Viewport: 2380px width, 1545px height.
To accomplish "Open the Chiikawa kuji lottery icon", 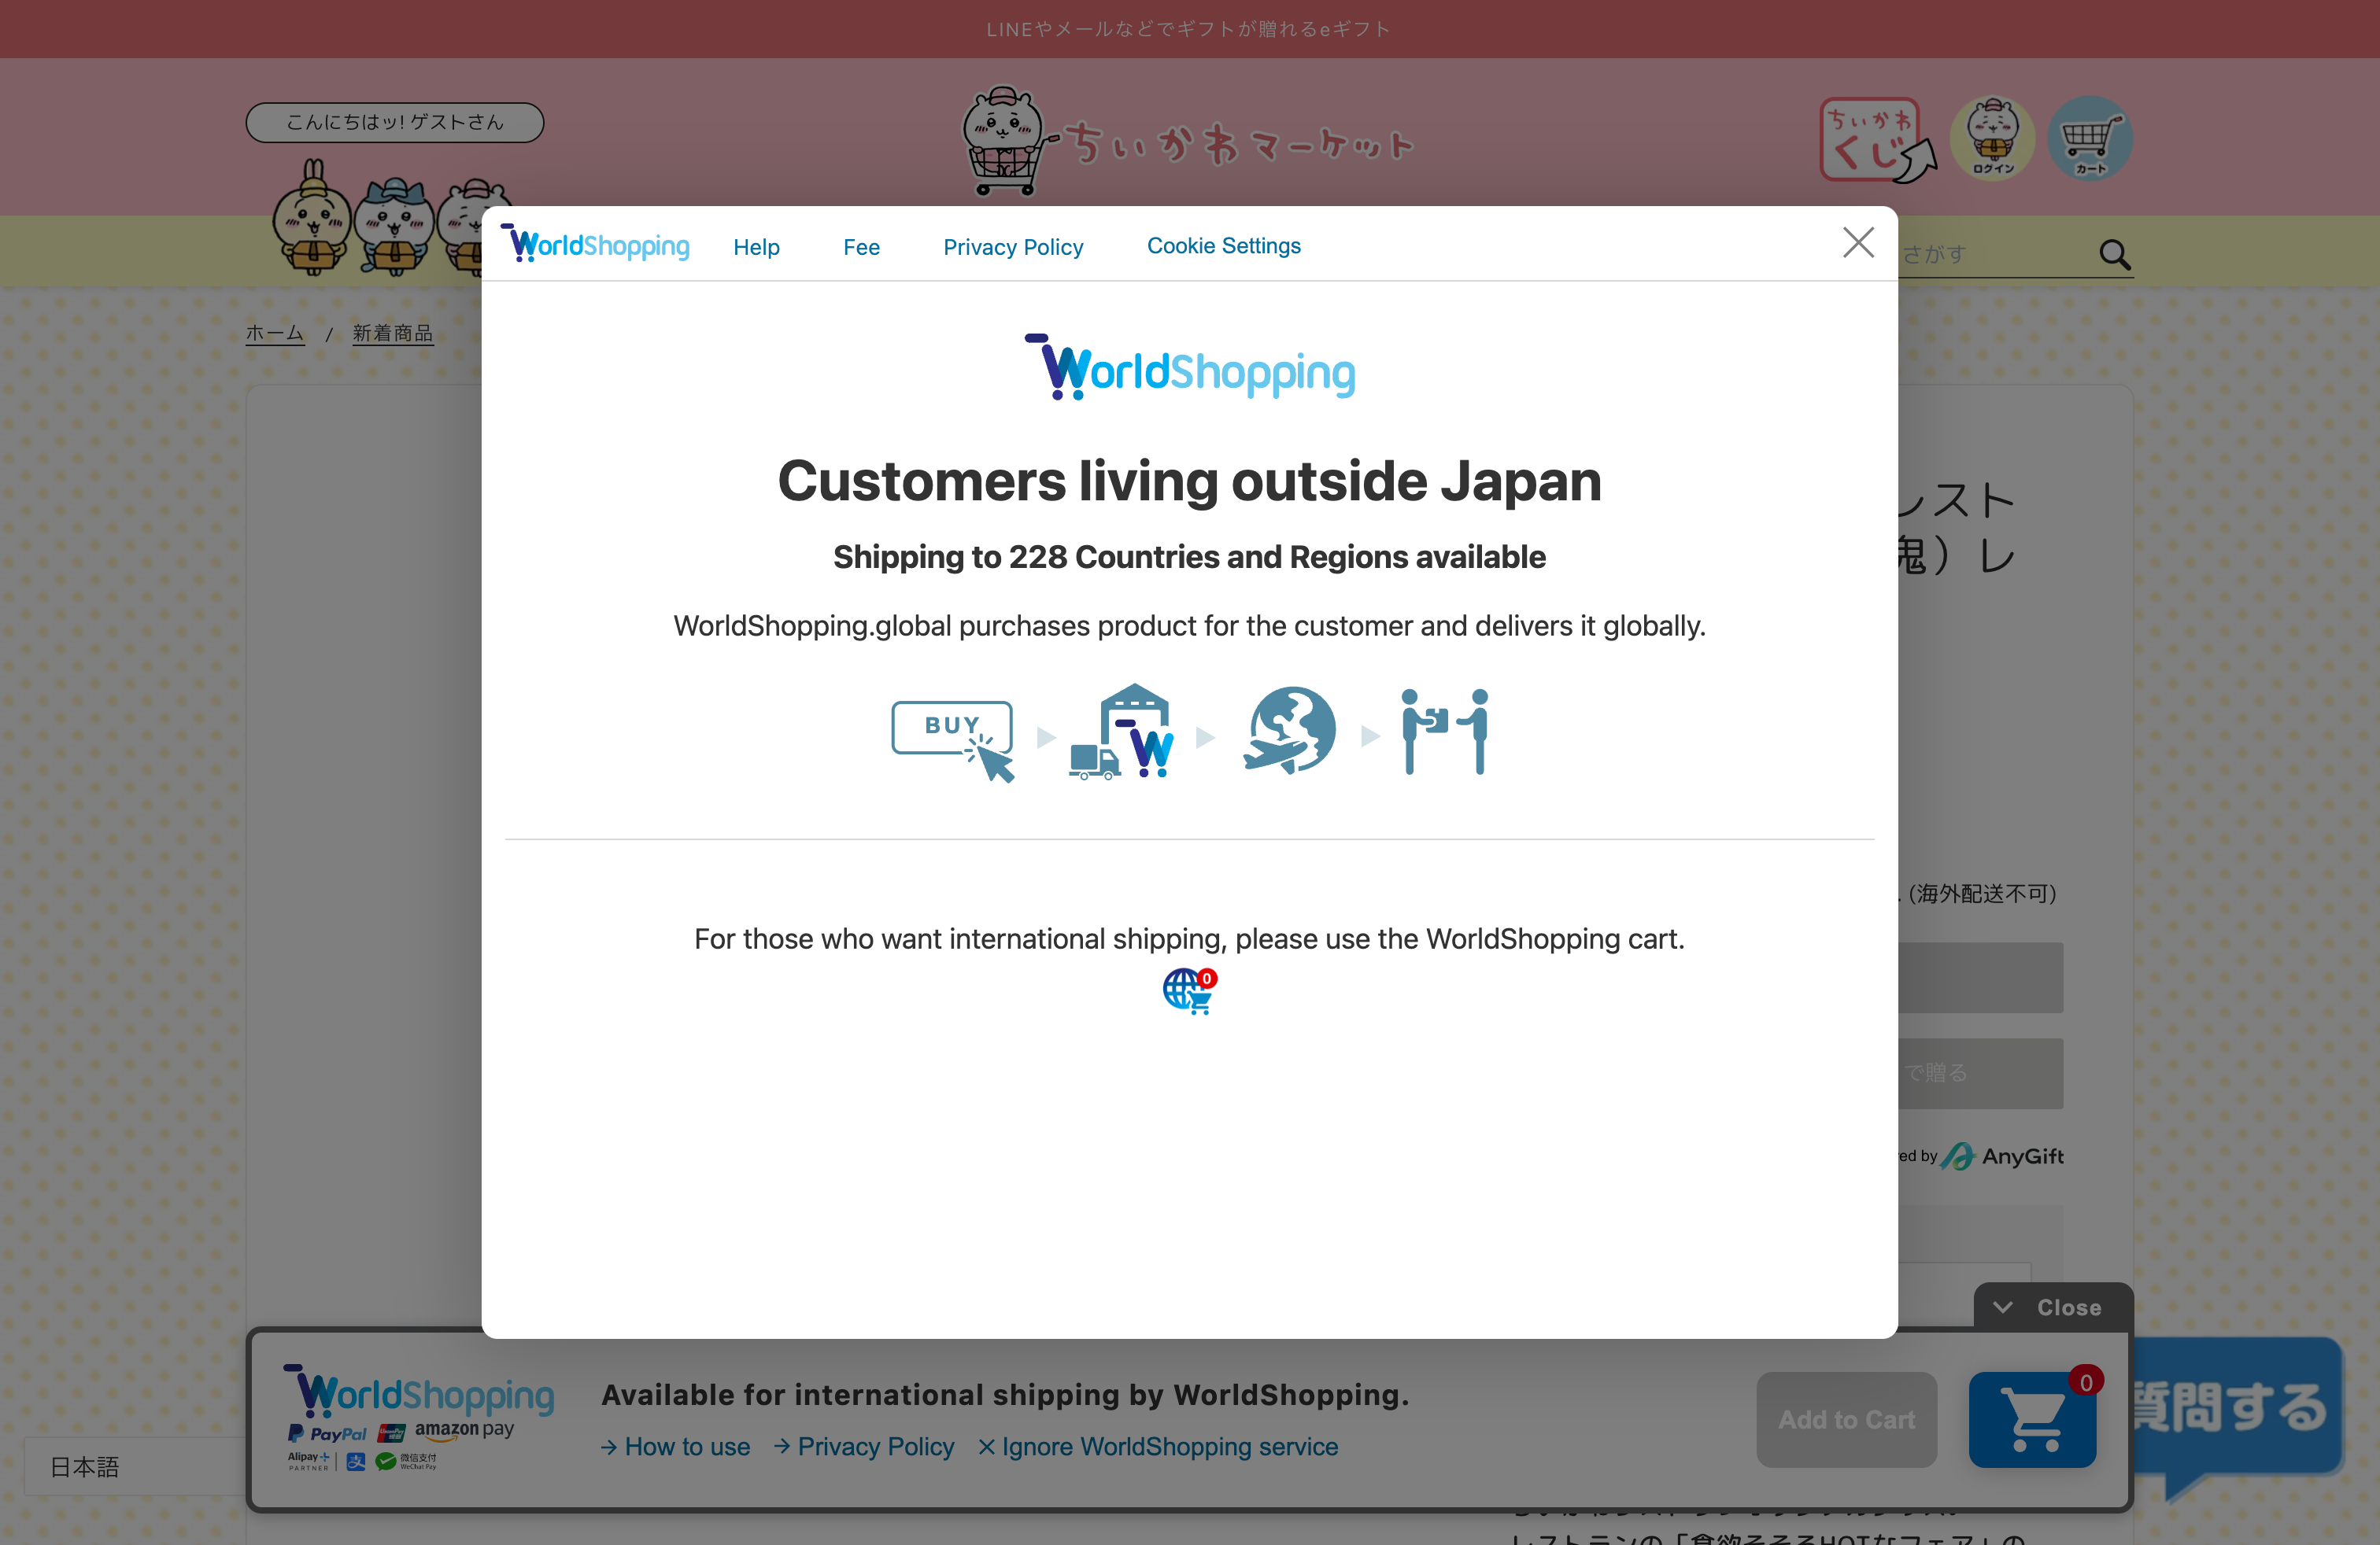I will point(1876,140).
